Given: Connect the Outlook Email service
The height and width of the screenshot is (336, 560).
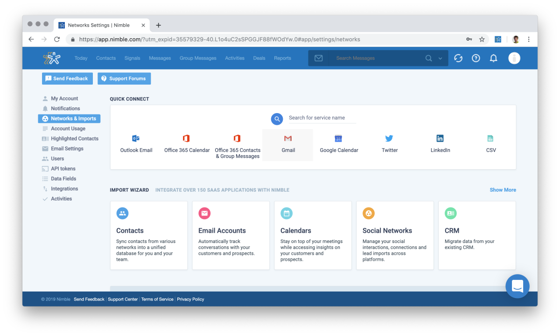Looking at the screenshot, I should [x=136, y=145].
